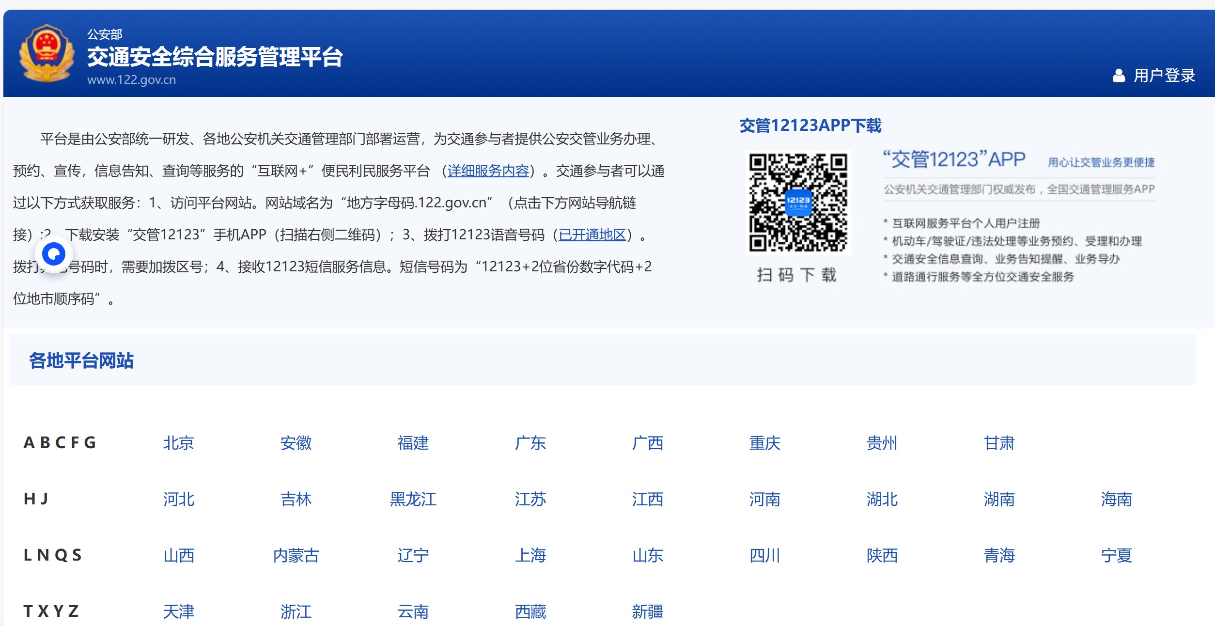Click the 交管12123 APP banner image
1215x626 pixels.
pyautogui.click(x=1017, y=216)
